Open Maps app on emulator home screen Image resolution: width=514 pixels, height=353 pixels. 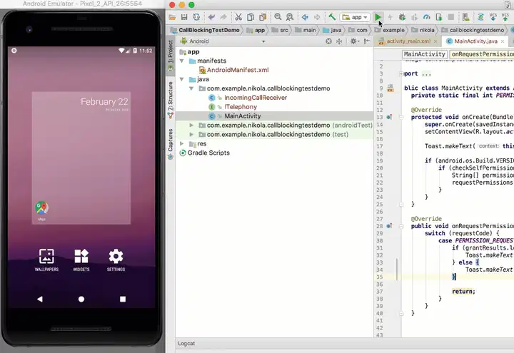click(x=41, y=208)
